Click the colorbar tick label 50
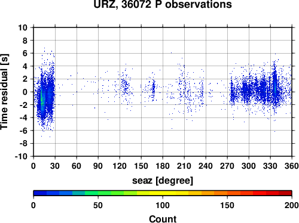The width and height of the screenshot is (299, 223). coord(98,205)
